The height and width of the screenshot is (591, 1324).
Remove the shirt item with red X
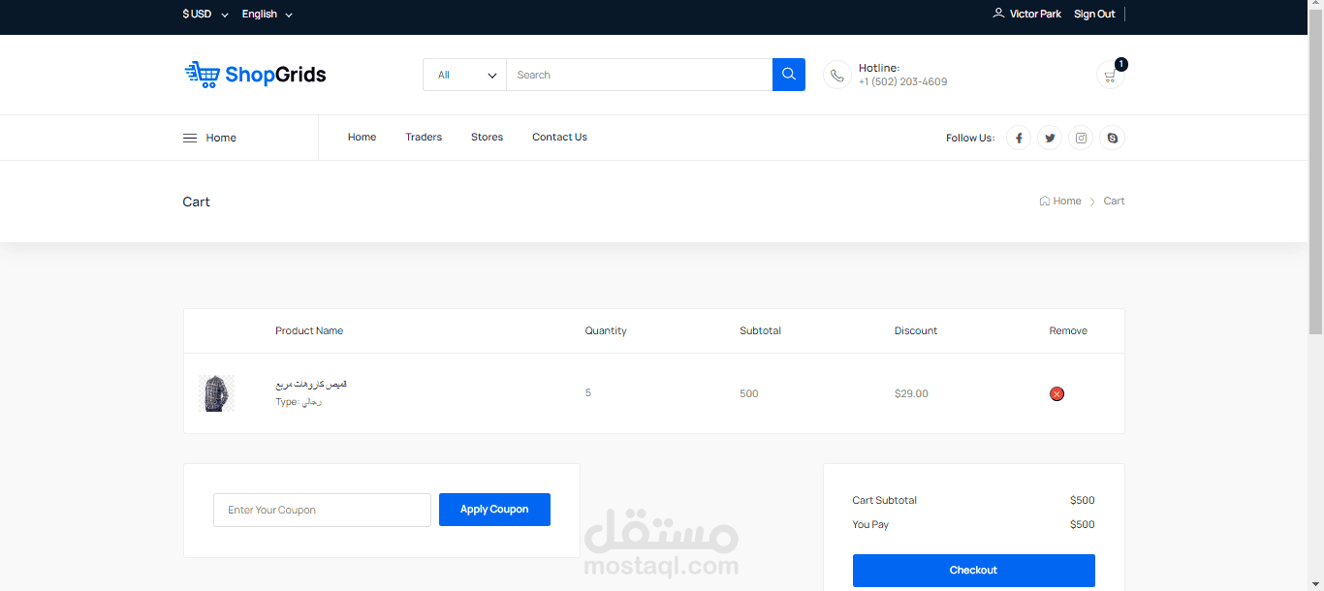(1057, 393)
